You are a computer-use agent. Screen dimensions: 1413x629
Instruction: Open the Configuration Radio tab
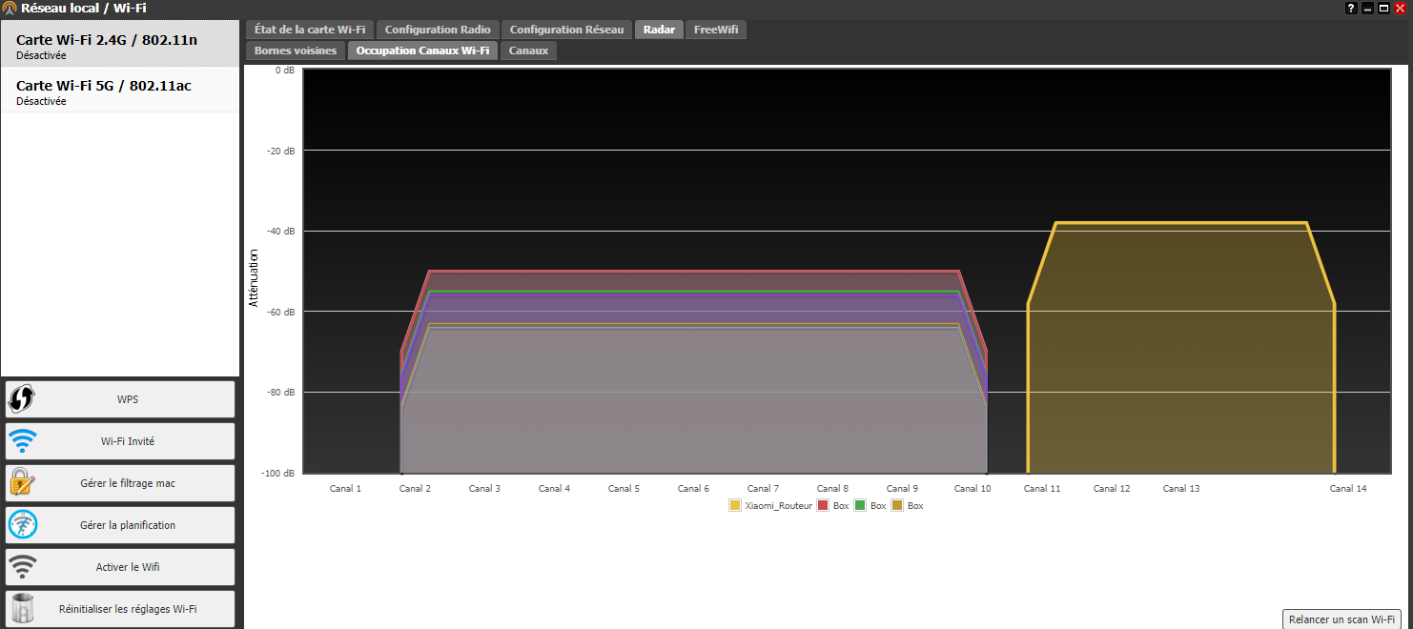click(x=438, y=30)
